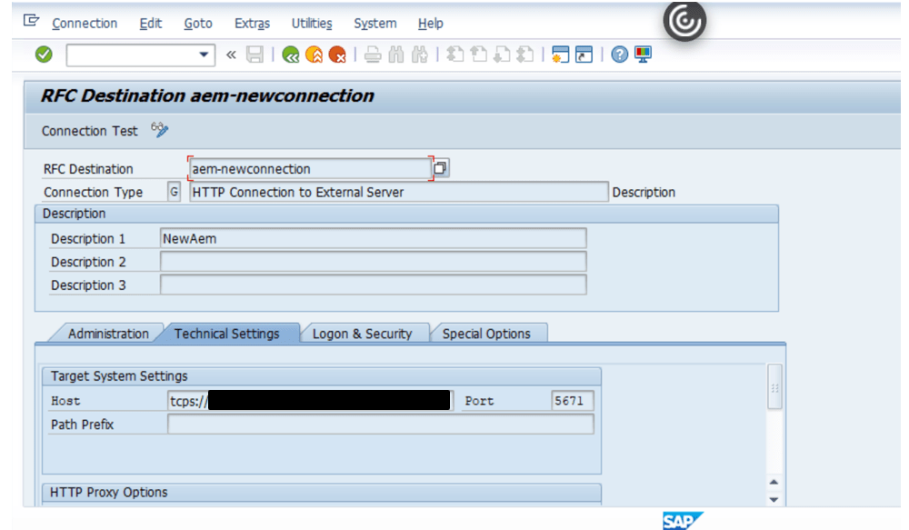The height and width of the screenshot is (530, 909).
Task: Click the Next Page icon
Action: click(502, 55)
